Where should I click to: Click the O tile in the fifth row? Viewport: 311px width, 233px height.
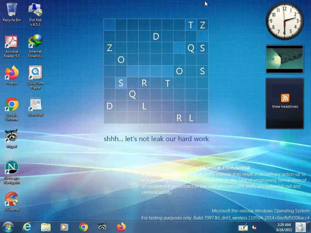click(179, 71)
